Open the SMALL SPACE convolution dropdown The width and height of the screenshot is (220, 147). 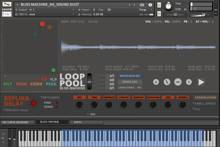pyautogui.click(x=204, y=103)
